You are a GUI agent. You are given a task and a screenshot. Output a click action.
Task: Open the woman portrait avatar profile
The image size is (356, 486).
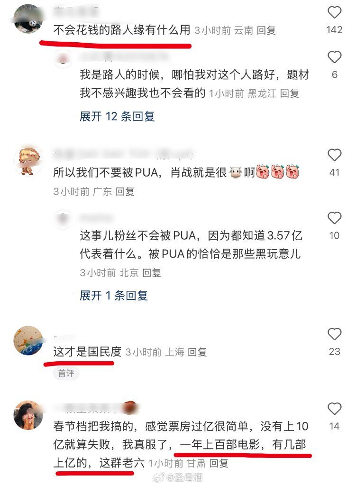click(28, 415)
